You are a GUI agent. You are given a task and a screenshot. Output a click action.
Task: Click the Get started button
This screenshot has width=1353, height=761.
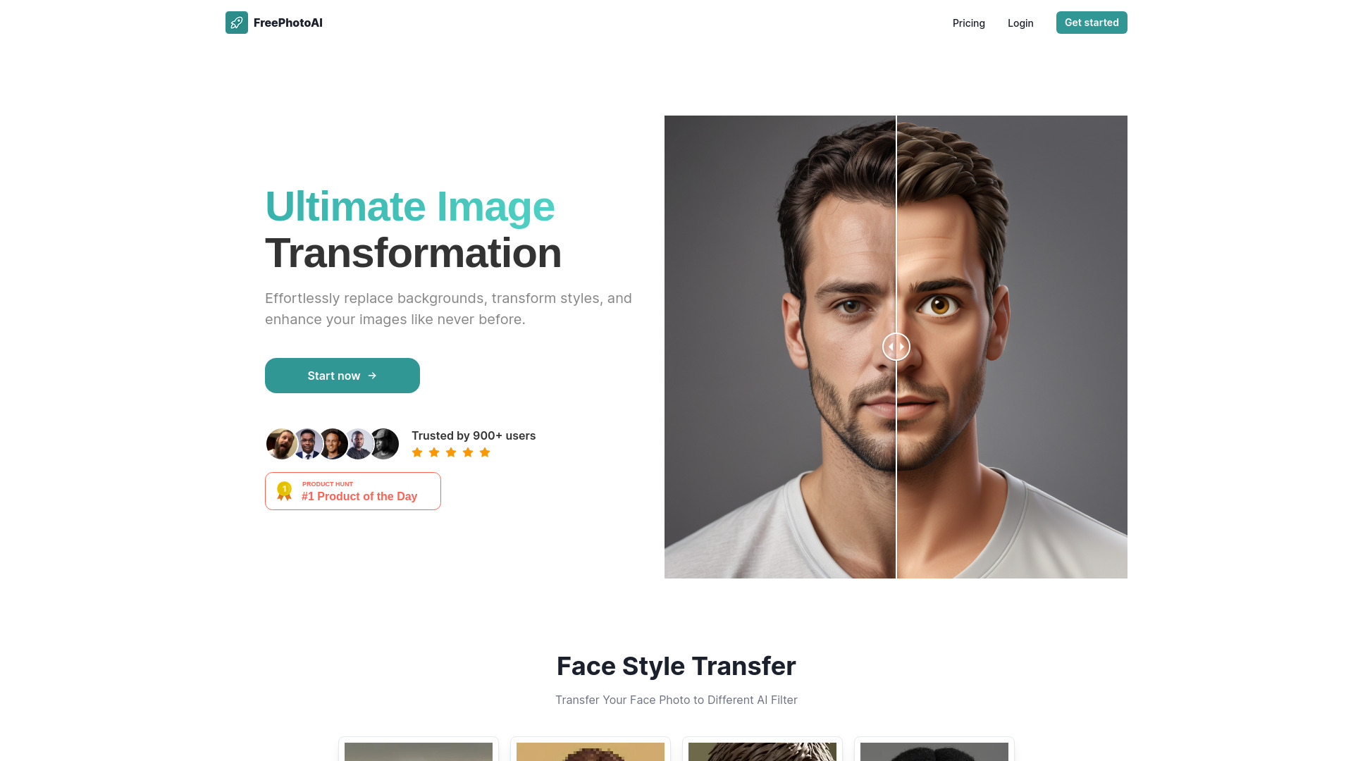(x=1092, y=23)
